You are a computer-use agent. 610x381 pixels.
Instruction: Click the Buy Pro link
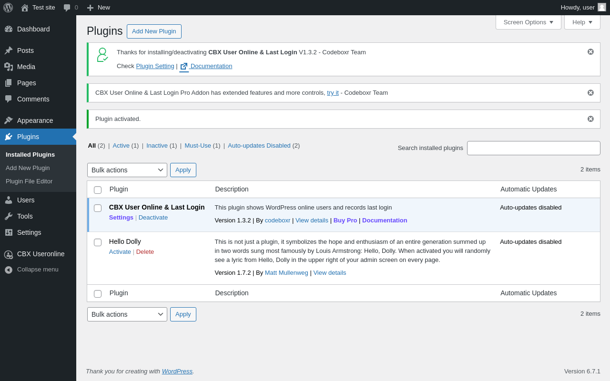[345, 221]
